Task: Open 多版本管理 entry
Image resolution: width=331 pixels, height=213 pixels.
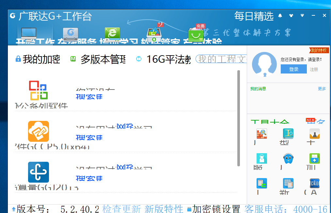Action: (x=103, y=59)
